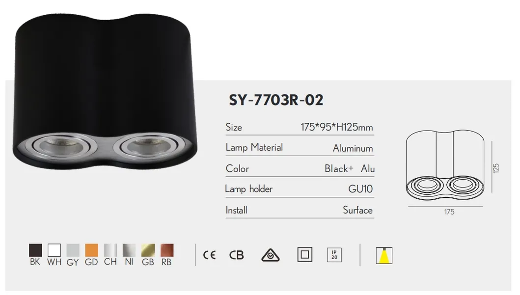
Task: Select the GB gold brass color swatch
Action: pos(148,250)
